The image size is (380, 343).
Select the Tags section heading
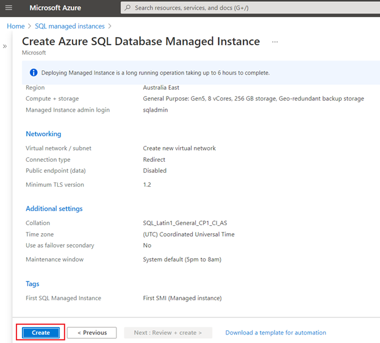33,284
